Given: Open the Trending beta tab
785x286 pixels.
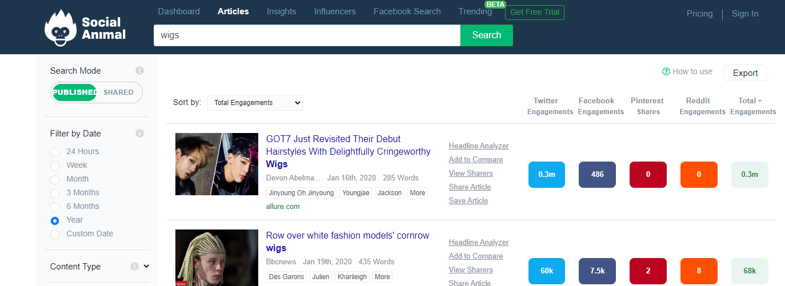Looking at the screenshot, I should pyautogui.click(x=475, y=11).
